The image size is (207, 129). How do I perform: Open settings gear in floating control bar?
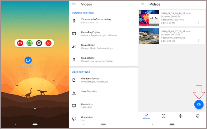[x=39, y=43]
